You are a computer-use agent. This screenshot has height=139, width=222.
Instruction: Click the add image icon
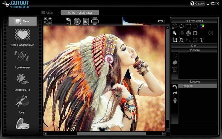pos(86,21)
